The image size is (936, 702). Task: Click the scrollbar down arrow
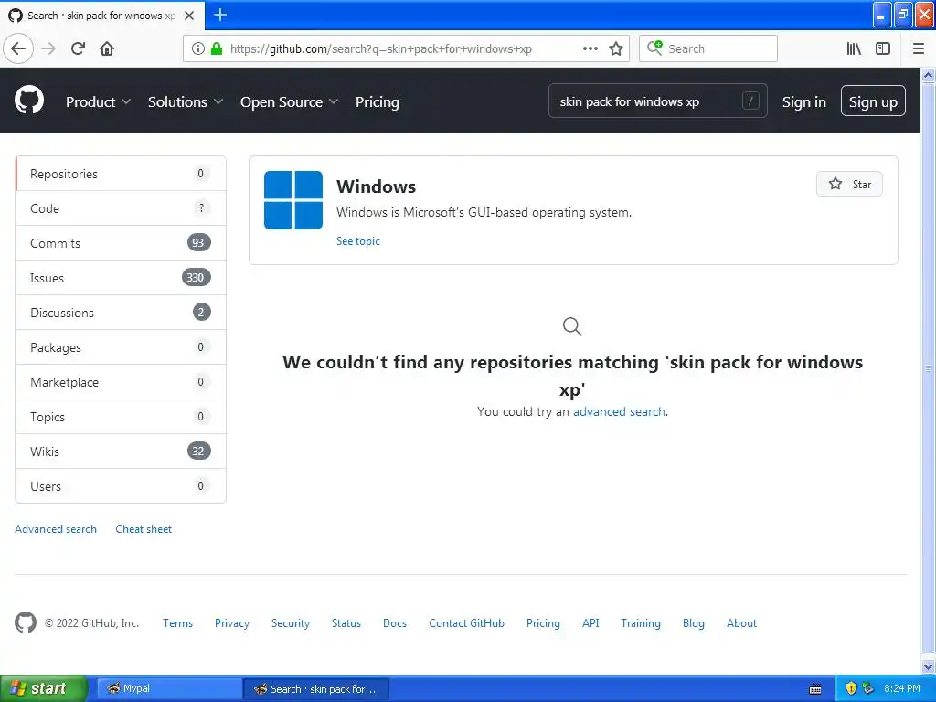click(929, 666)
